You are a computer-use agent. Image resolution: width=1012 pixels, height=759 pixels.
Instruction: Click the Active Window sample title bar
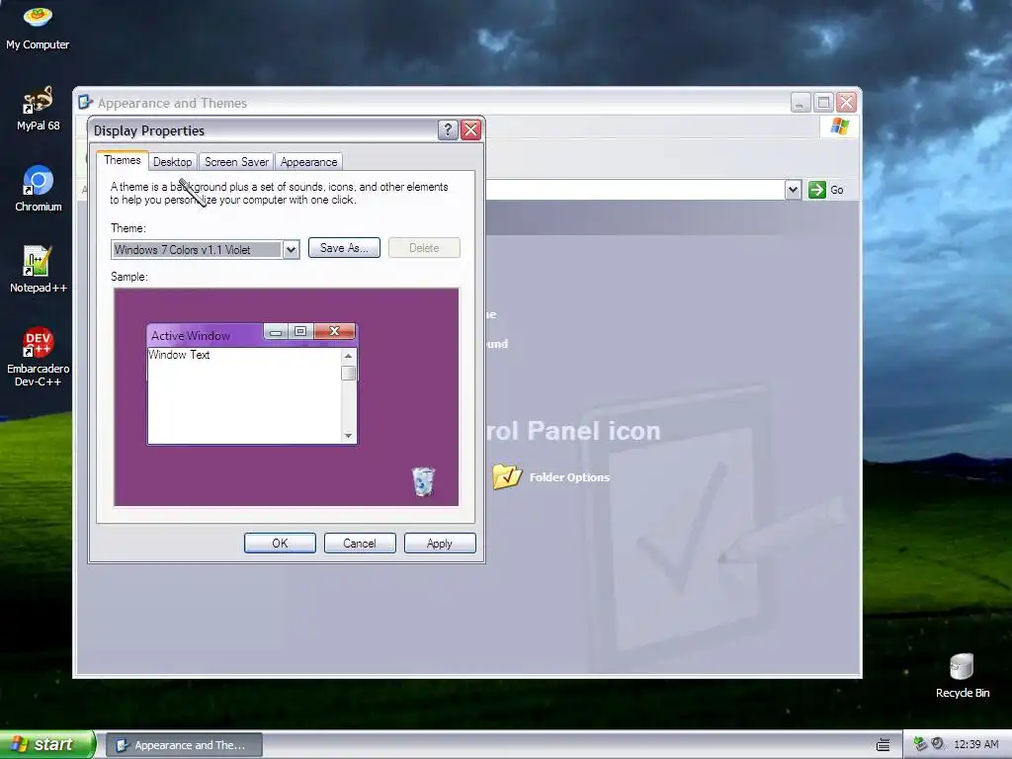pos(206,336)
